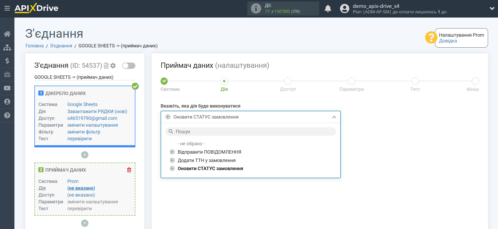The image size is (498, 229).
Task: Delete the data receiver block trash icon
Action: pyautogui.click(x=129, y=170)
